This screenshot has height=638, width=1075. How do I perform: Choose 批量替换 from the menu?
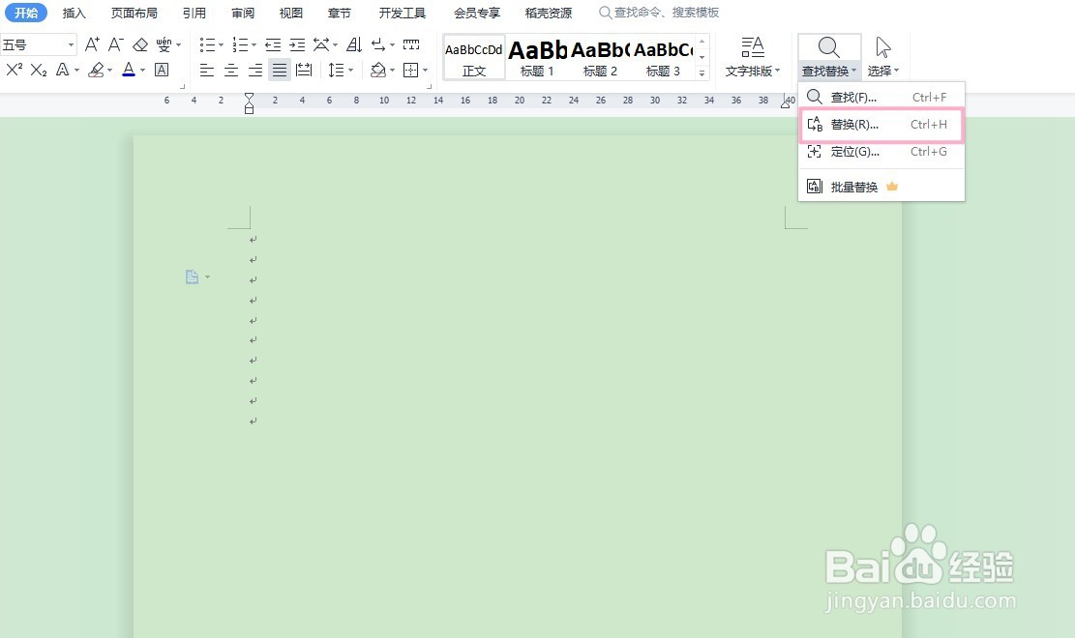click(881, 187)
